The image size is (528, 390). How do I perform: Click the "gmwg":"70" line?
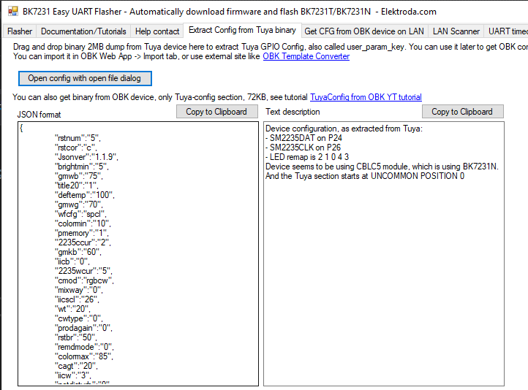point(79,204)
